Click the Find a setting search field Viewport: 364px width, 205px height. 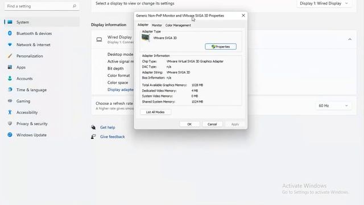tap(42, 6)
